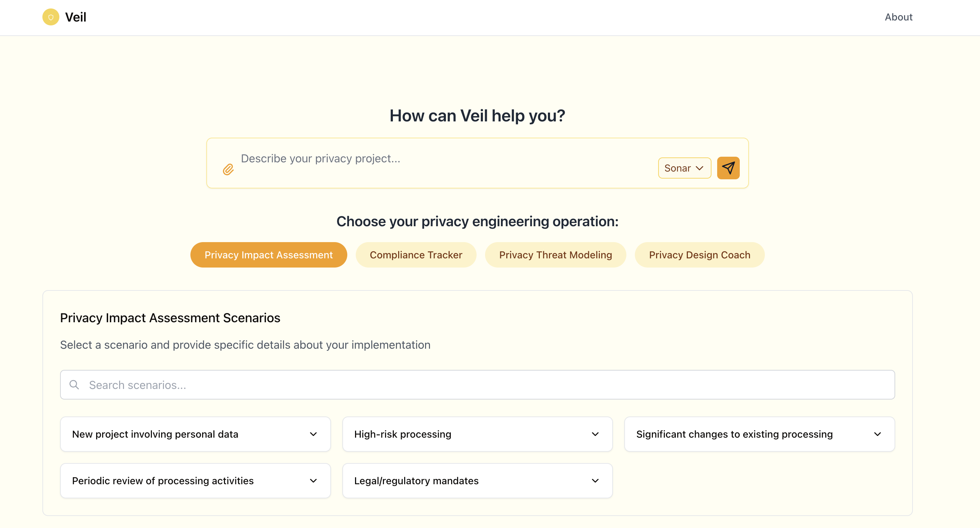Click chevron on Legal/regulatory mandates card
This screenshot has width=980, height=528.
[595, 480]
